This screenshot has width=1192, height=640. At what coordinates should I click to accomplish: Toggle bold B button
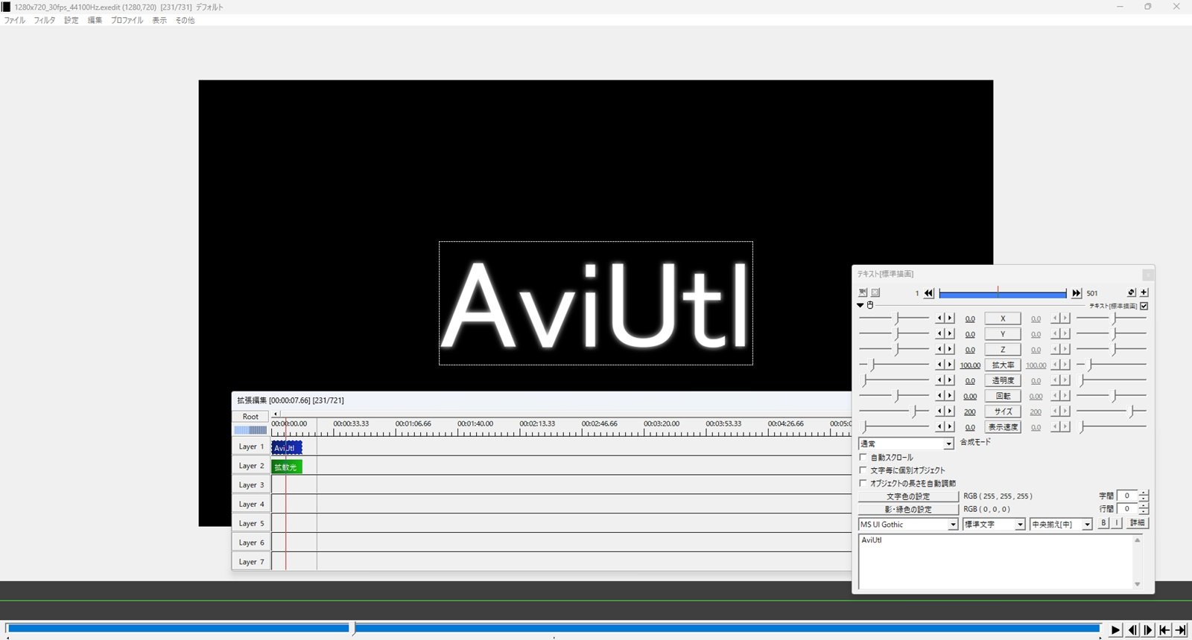pos(1104,523)
